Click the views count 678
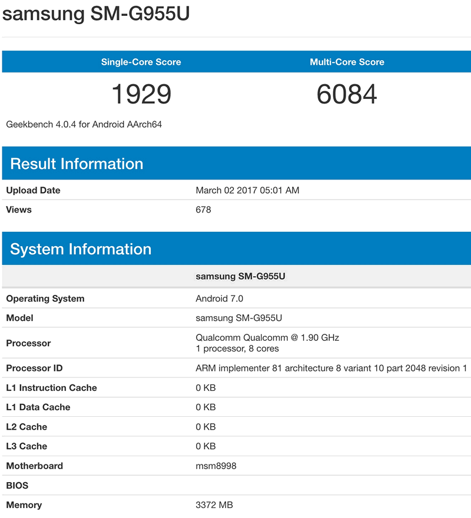 203,210
